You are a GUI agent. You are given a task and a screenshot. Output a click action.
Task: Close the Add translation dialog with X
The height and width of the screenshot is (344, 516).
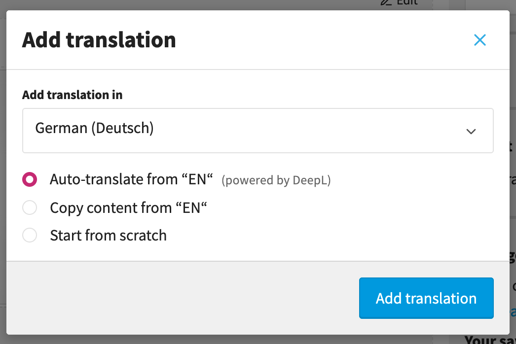(x=480, y=40)
